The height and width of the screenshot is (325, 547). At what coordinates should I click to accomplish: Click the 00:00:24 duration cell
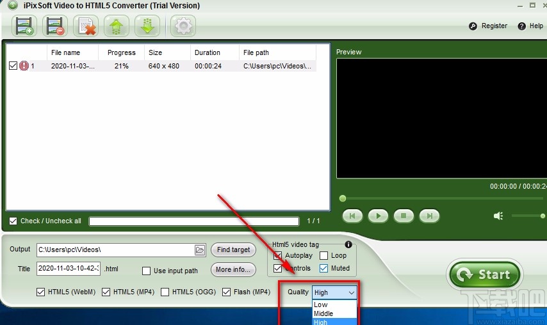pyautogui.click(x=208, y=66)
